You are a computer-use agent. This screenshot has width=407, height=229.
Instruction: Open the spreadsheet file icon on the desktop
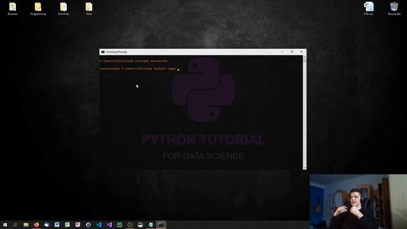[369, 8]
